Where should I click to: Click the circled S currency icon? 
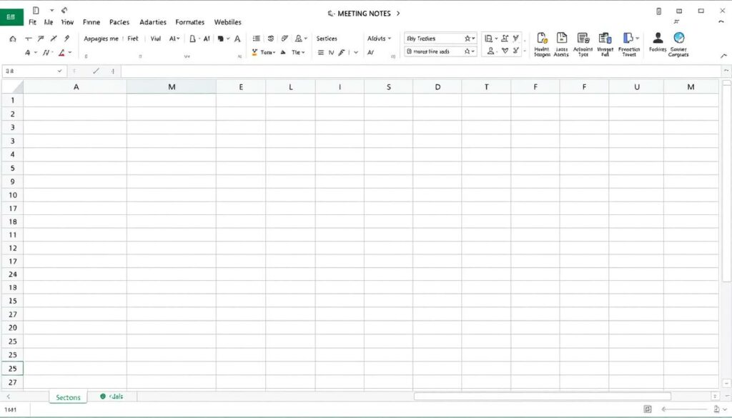tap(271, 39)
